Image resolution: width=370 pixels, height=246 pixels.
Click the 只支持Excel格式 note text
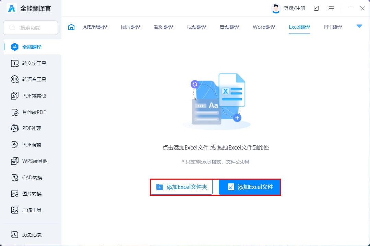[216, 162]
